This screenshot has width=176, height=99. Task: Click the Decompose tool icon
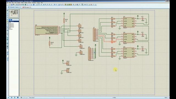(79, 5)
